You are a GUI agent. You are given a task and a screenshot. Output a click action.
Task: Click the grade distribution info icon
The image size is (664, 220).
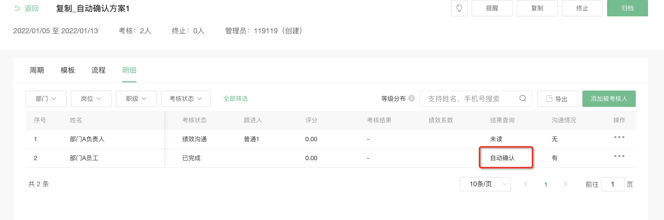tap(412, 98)
